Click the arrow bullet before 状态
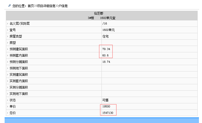202x123 pixels. [7, 100]
